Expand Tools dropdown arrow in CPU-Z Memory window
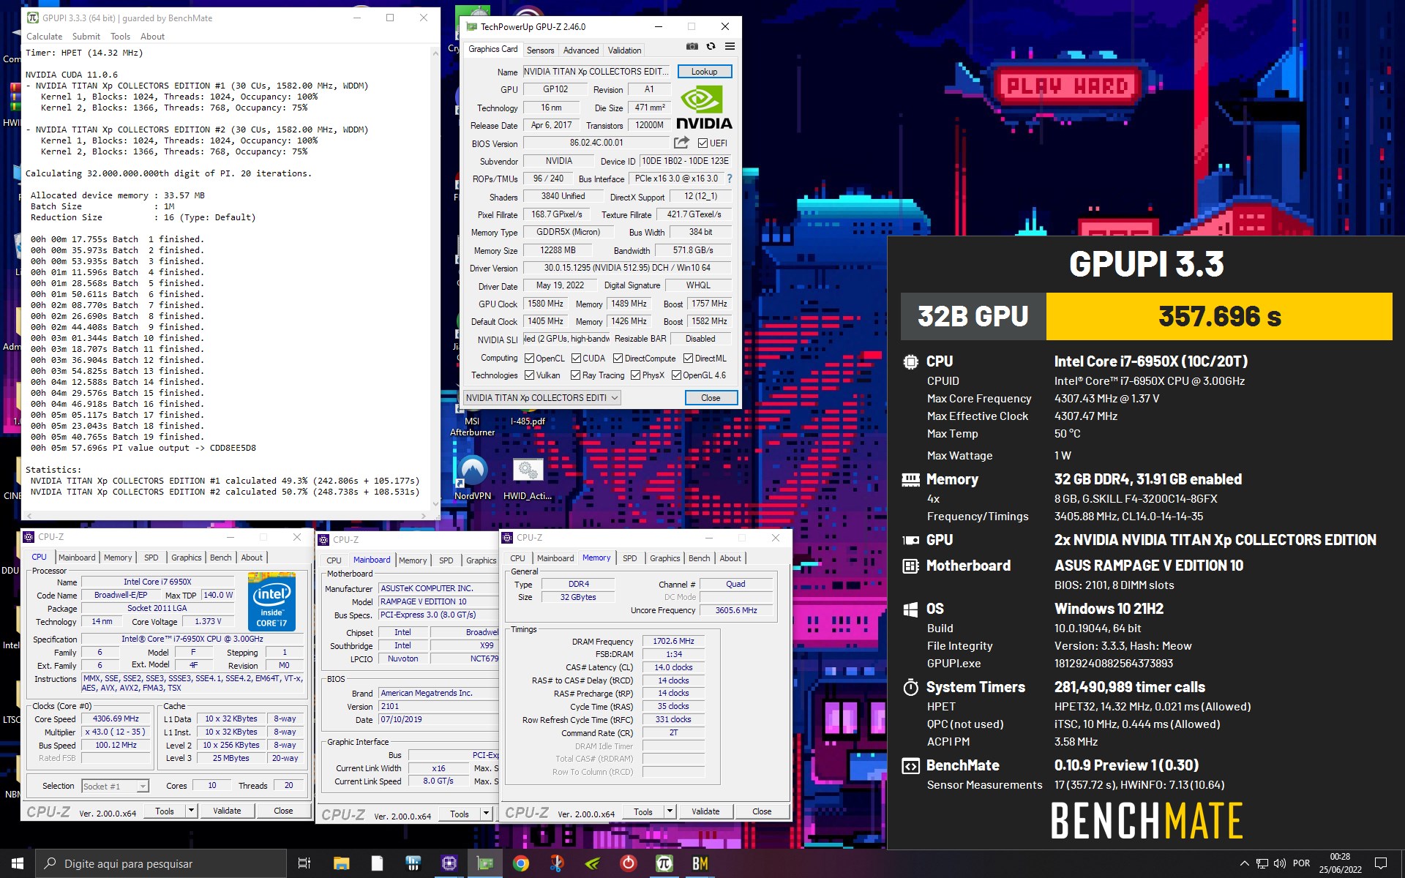 pyautogui.click(x=669, y=811)
